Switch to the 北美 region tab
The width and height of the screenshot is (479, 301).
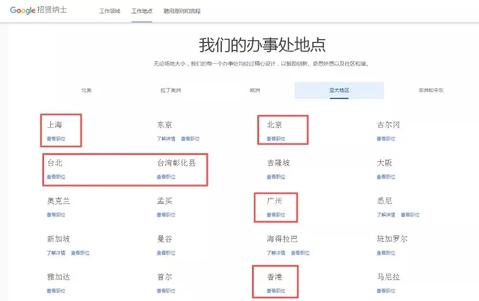[86, 90]
